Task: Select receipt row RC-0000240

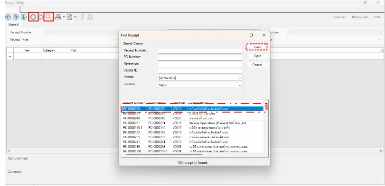Action: pos(192,118)
